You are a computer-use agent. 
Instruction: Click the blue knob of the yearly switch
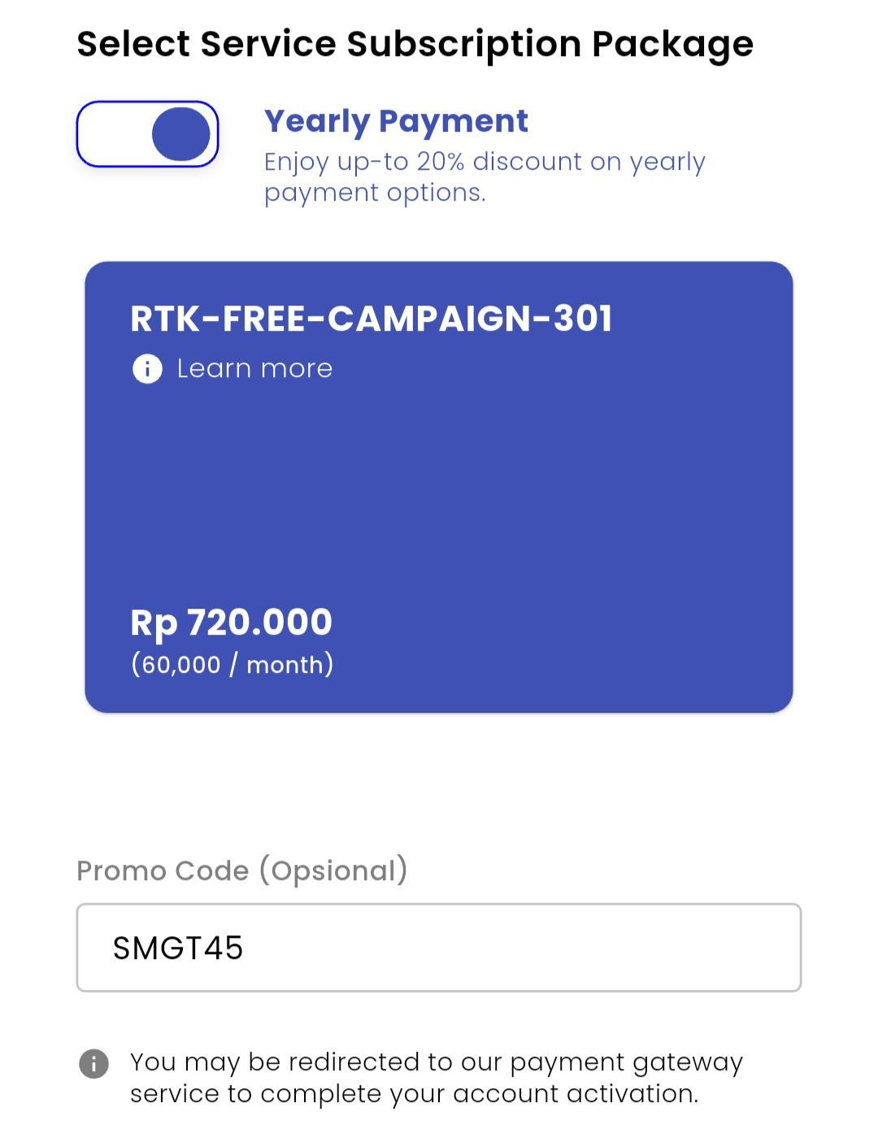click(x=180, y=134)
